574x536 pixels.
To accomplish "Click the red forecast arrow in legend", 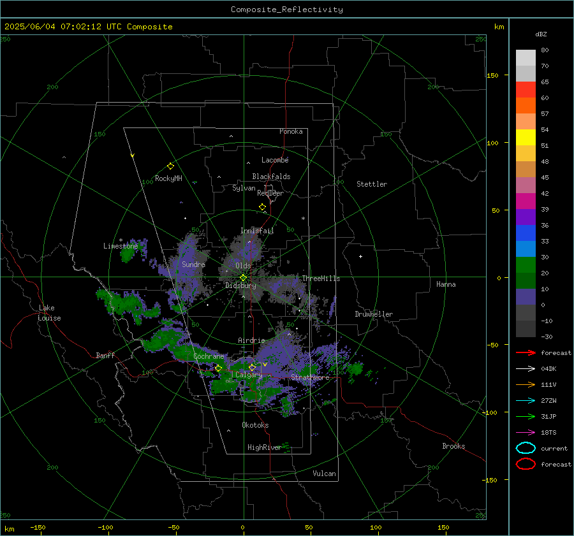I will 526,352.
